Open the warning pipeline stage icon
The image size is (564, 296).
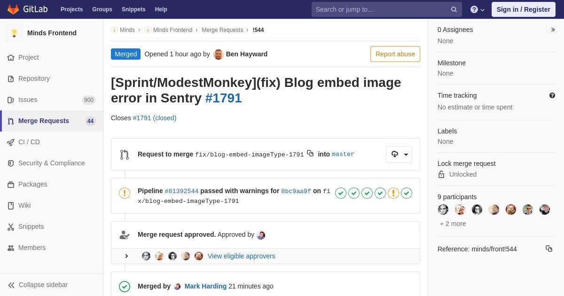(x=393, y=193)
